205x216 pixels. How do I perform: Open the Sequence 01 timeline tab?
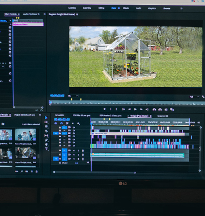pos(163,116)
